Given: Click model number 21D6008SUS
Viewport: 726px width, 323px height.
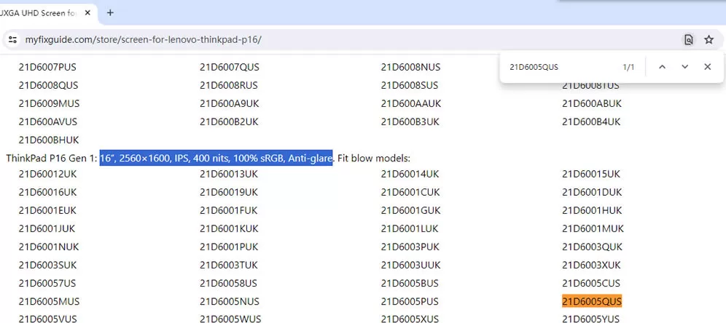Looking at the screenshot, I should (410, 86).
